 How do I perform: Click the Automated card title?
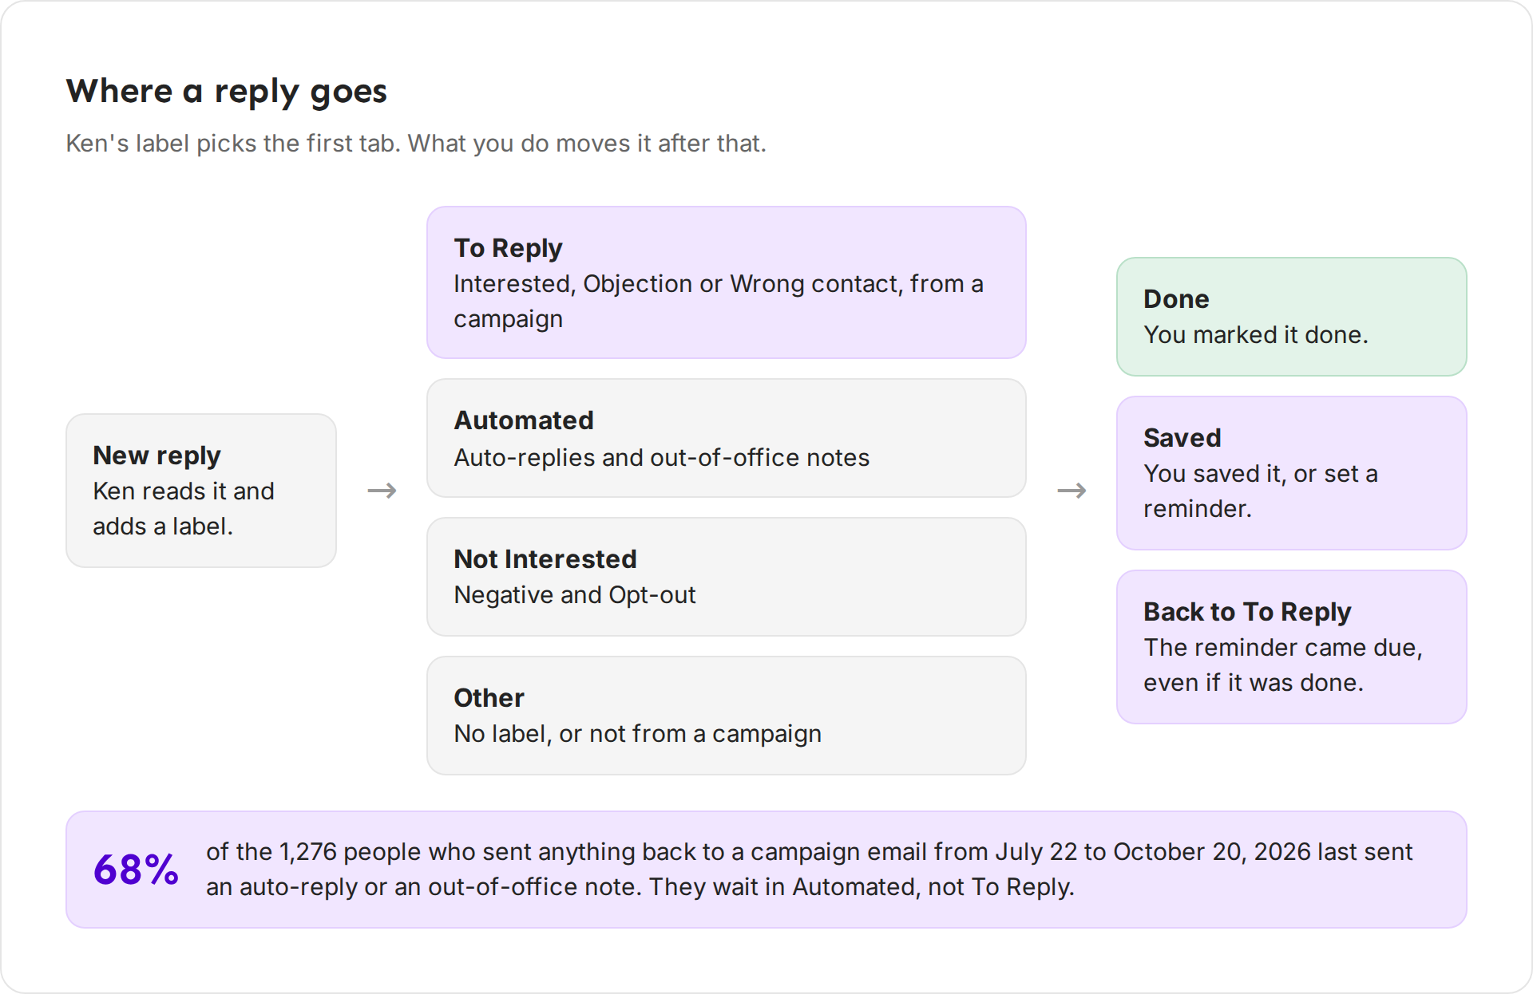[524, 420]
